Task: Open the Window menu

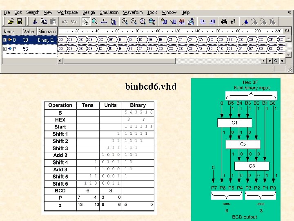Action: [169, 12]
